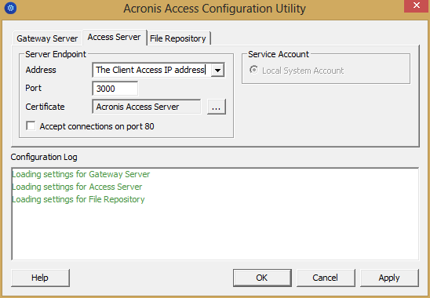Click the Certificate field label

(x=45, y=107)
